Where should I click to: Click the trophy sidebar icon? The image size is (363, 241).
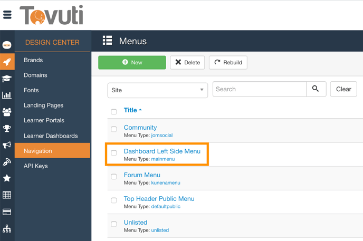[7, 129]
